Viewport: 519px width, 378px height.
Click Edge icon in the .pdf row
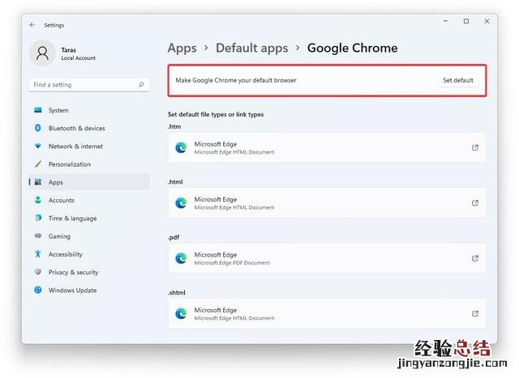tap(181, 258)
